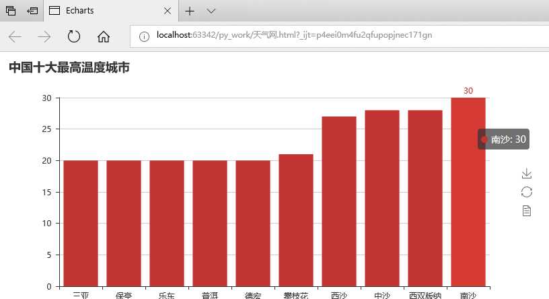Click the y-axis label 10
The height and width of the screenshot is (299, 549).
click(x=46, y=224)
